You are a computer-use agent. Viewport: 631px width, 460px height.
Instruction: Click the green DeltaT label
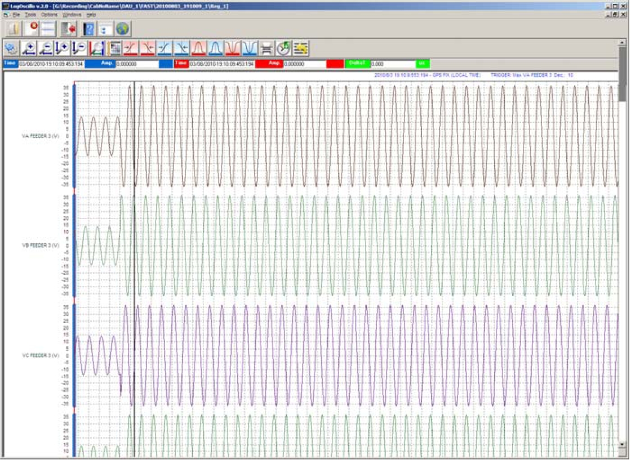pos(357,64)
